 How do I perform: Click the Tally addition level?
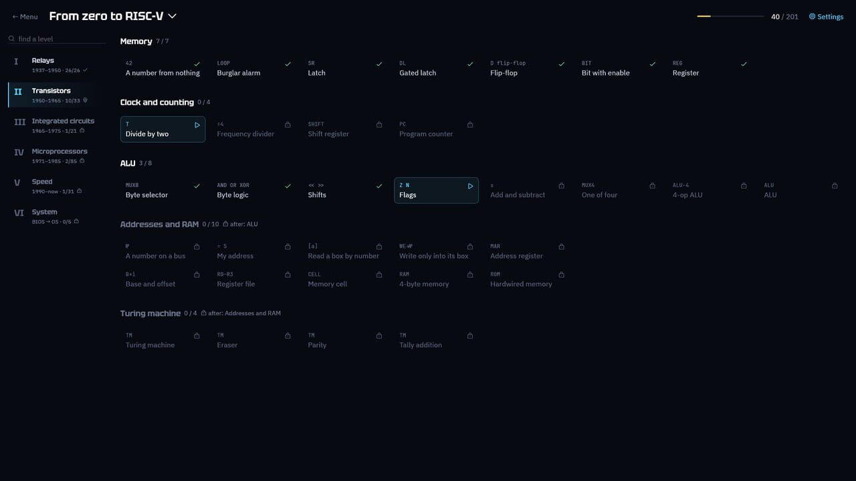pyautogui.click(x=436, y=340)
